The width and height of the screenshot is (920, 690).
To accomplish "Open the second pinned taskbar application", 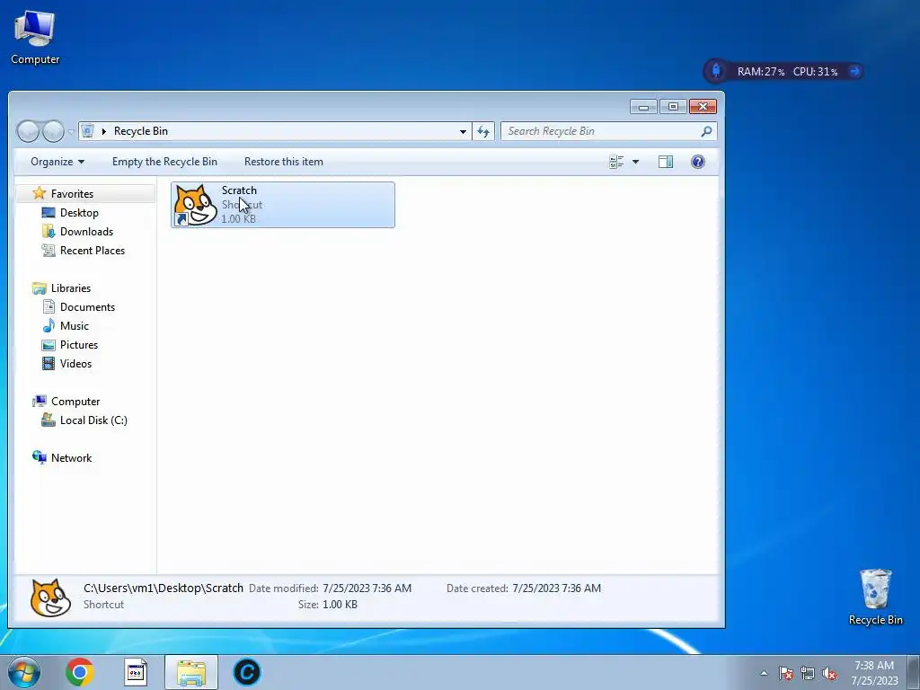I will tap(136, 672).
